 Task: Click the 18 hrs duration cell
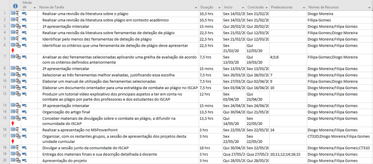204,148
